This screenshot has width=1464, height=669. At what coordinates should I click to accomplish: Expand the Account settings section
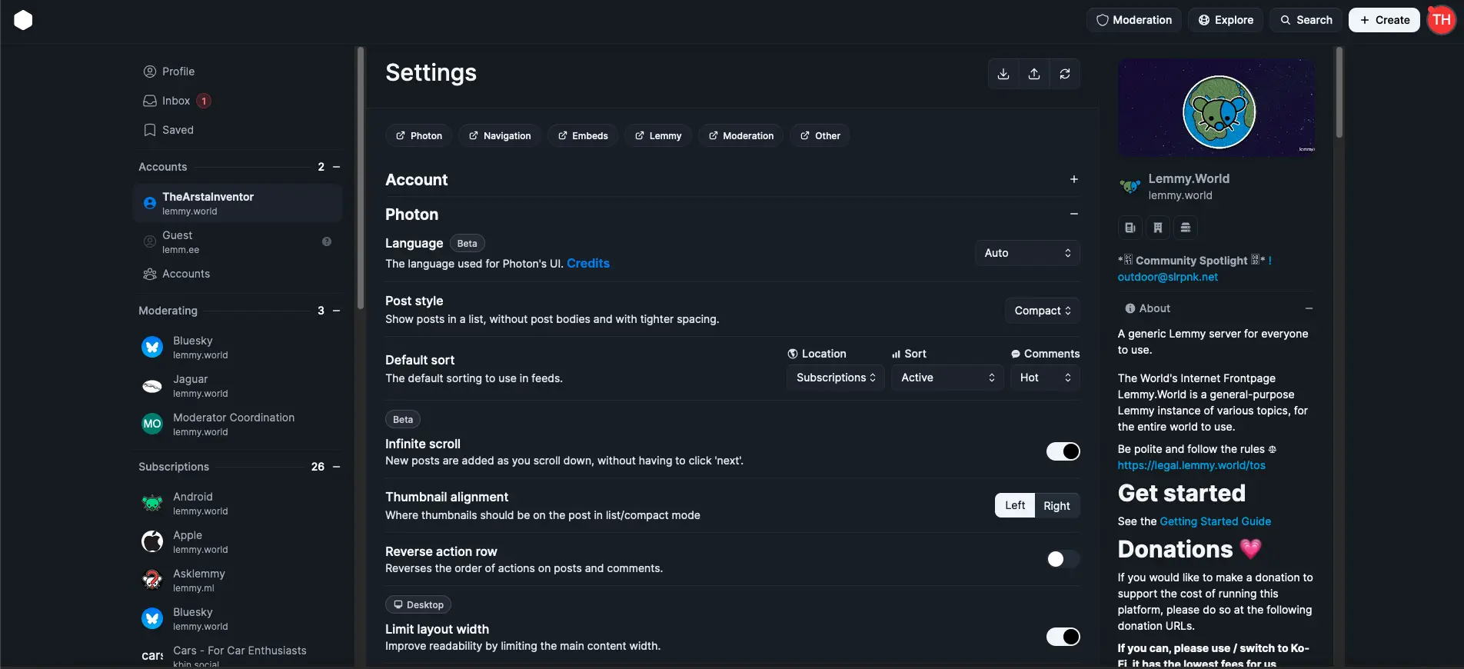click(1073, 180)
